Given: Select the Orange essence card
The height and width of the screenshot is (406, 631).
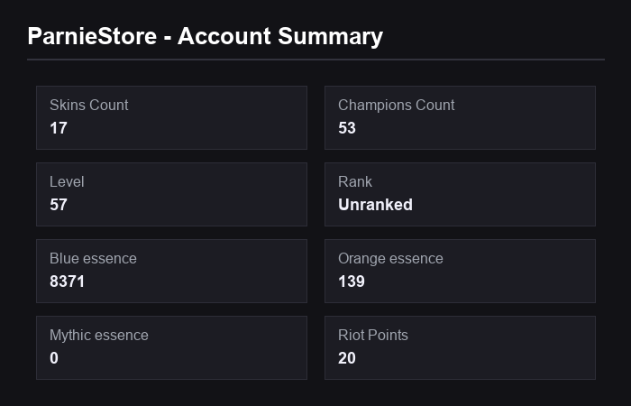Looking at the screenshot, I should [x=460, y=271].
